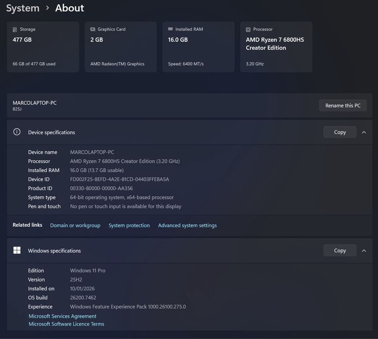Open Advanced system settings link
378x339 pixels.
click(x=188, y=226)
